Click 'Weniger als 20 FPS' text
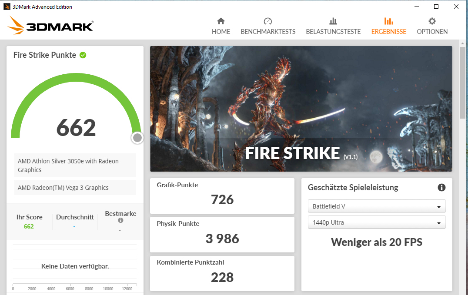Image resolution: width=468 pixels, height=295 pixels. tap(377, 242)
